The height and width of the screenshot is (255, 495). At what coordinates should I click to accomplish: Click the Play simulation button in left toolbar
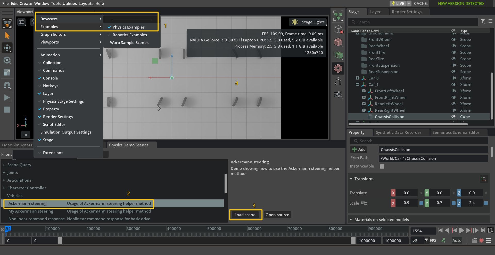(7, 98)
